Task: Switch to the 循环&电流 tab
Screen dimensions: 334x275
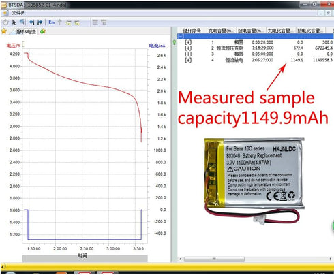Action: click(x=25, y=32)
